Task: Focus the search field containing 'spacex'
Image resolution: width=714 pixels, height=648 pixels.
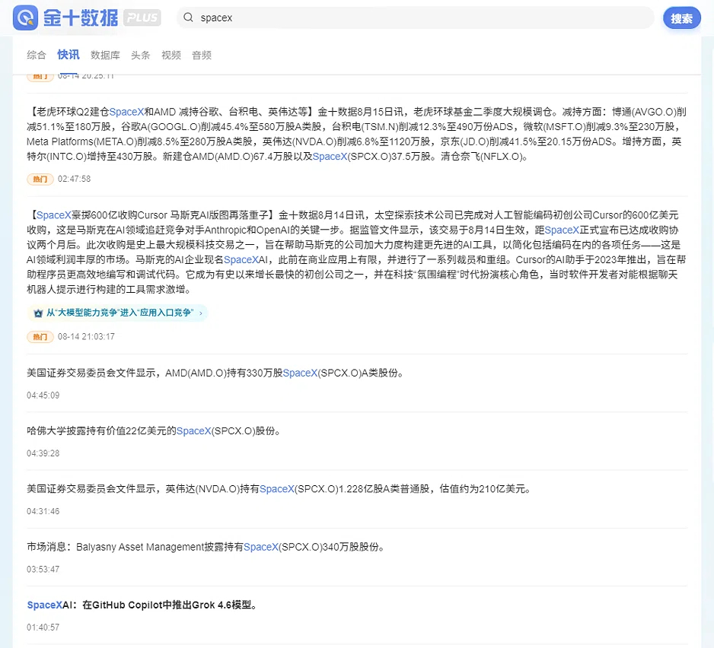Action: click(415, 17)
